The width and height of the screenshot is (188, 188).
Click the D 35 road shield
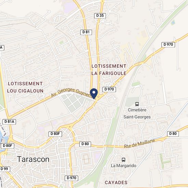tap(100, 16)
